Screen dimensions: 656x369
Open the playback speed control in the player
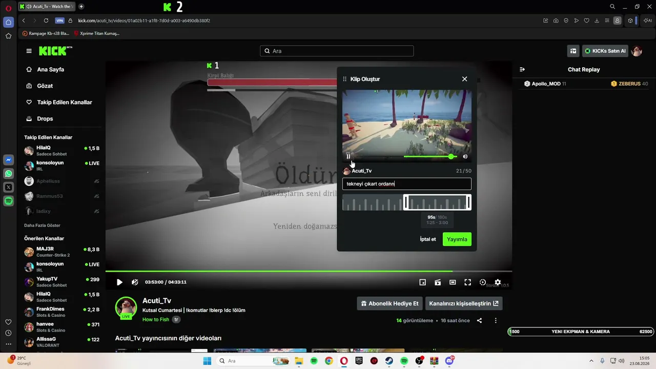(x=483, y=282)
